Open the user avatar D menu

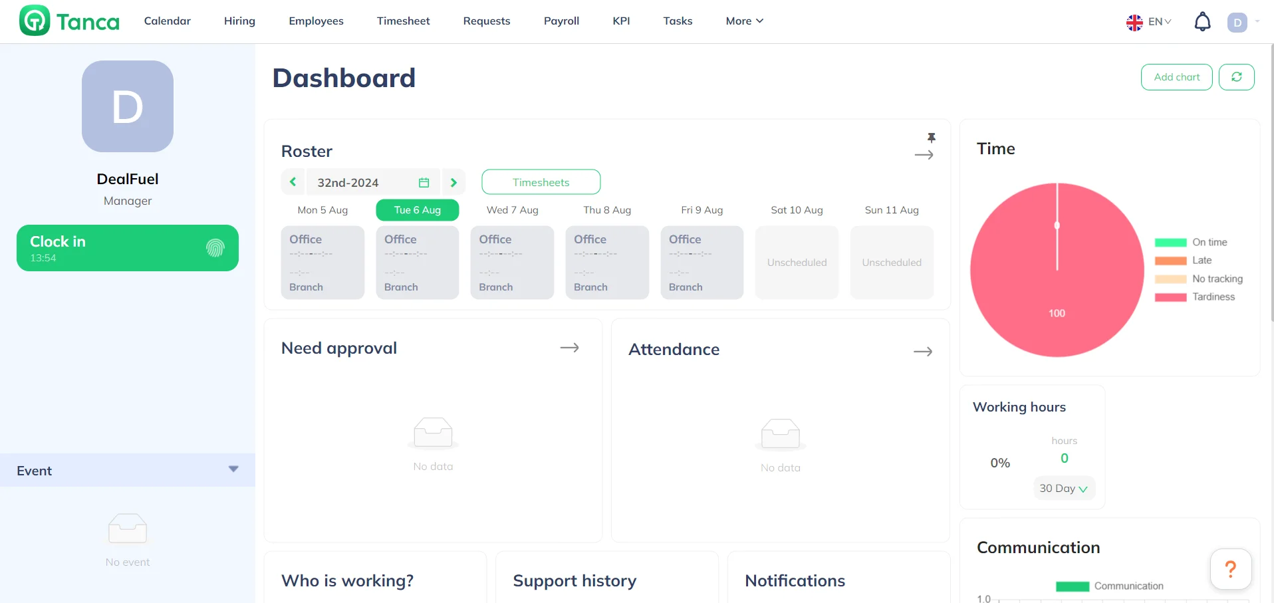[1237, 22]
